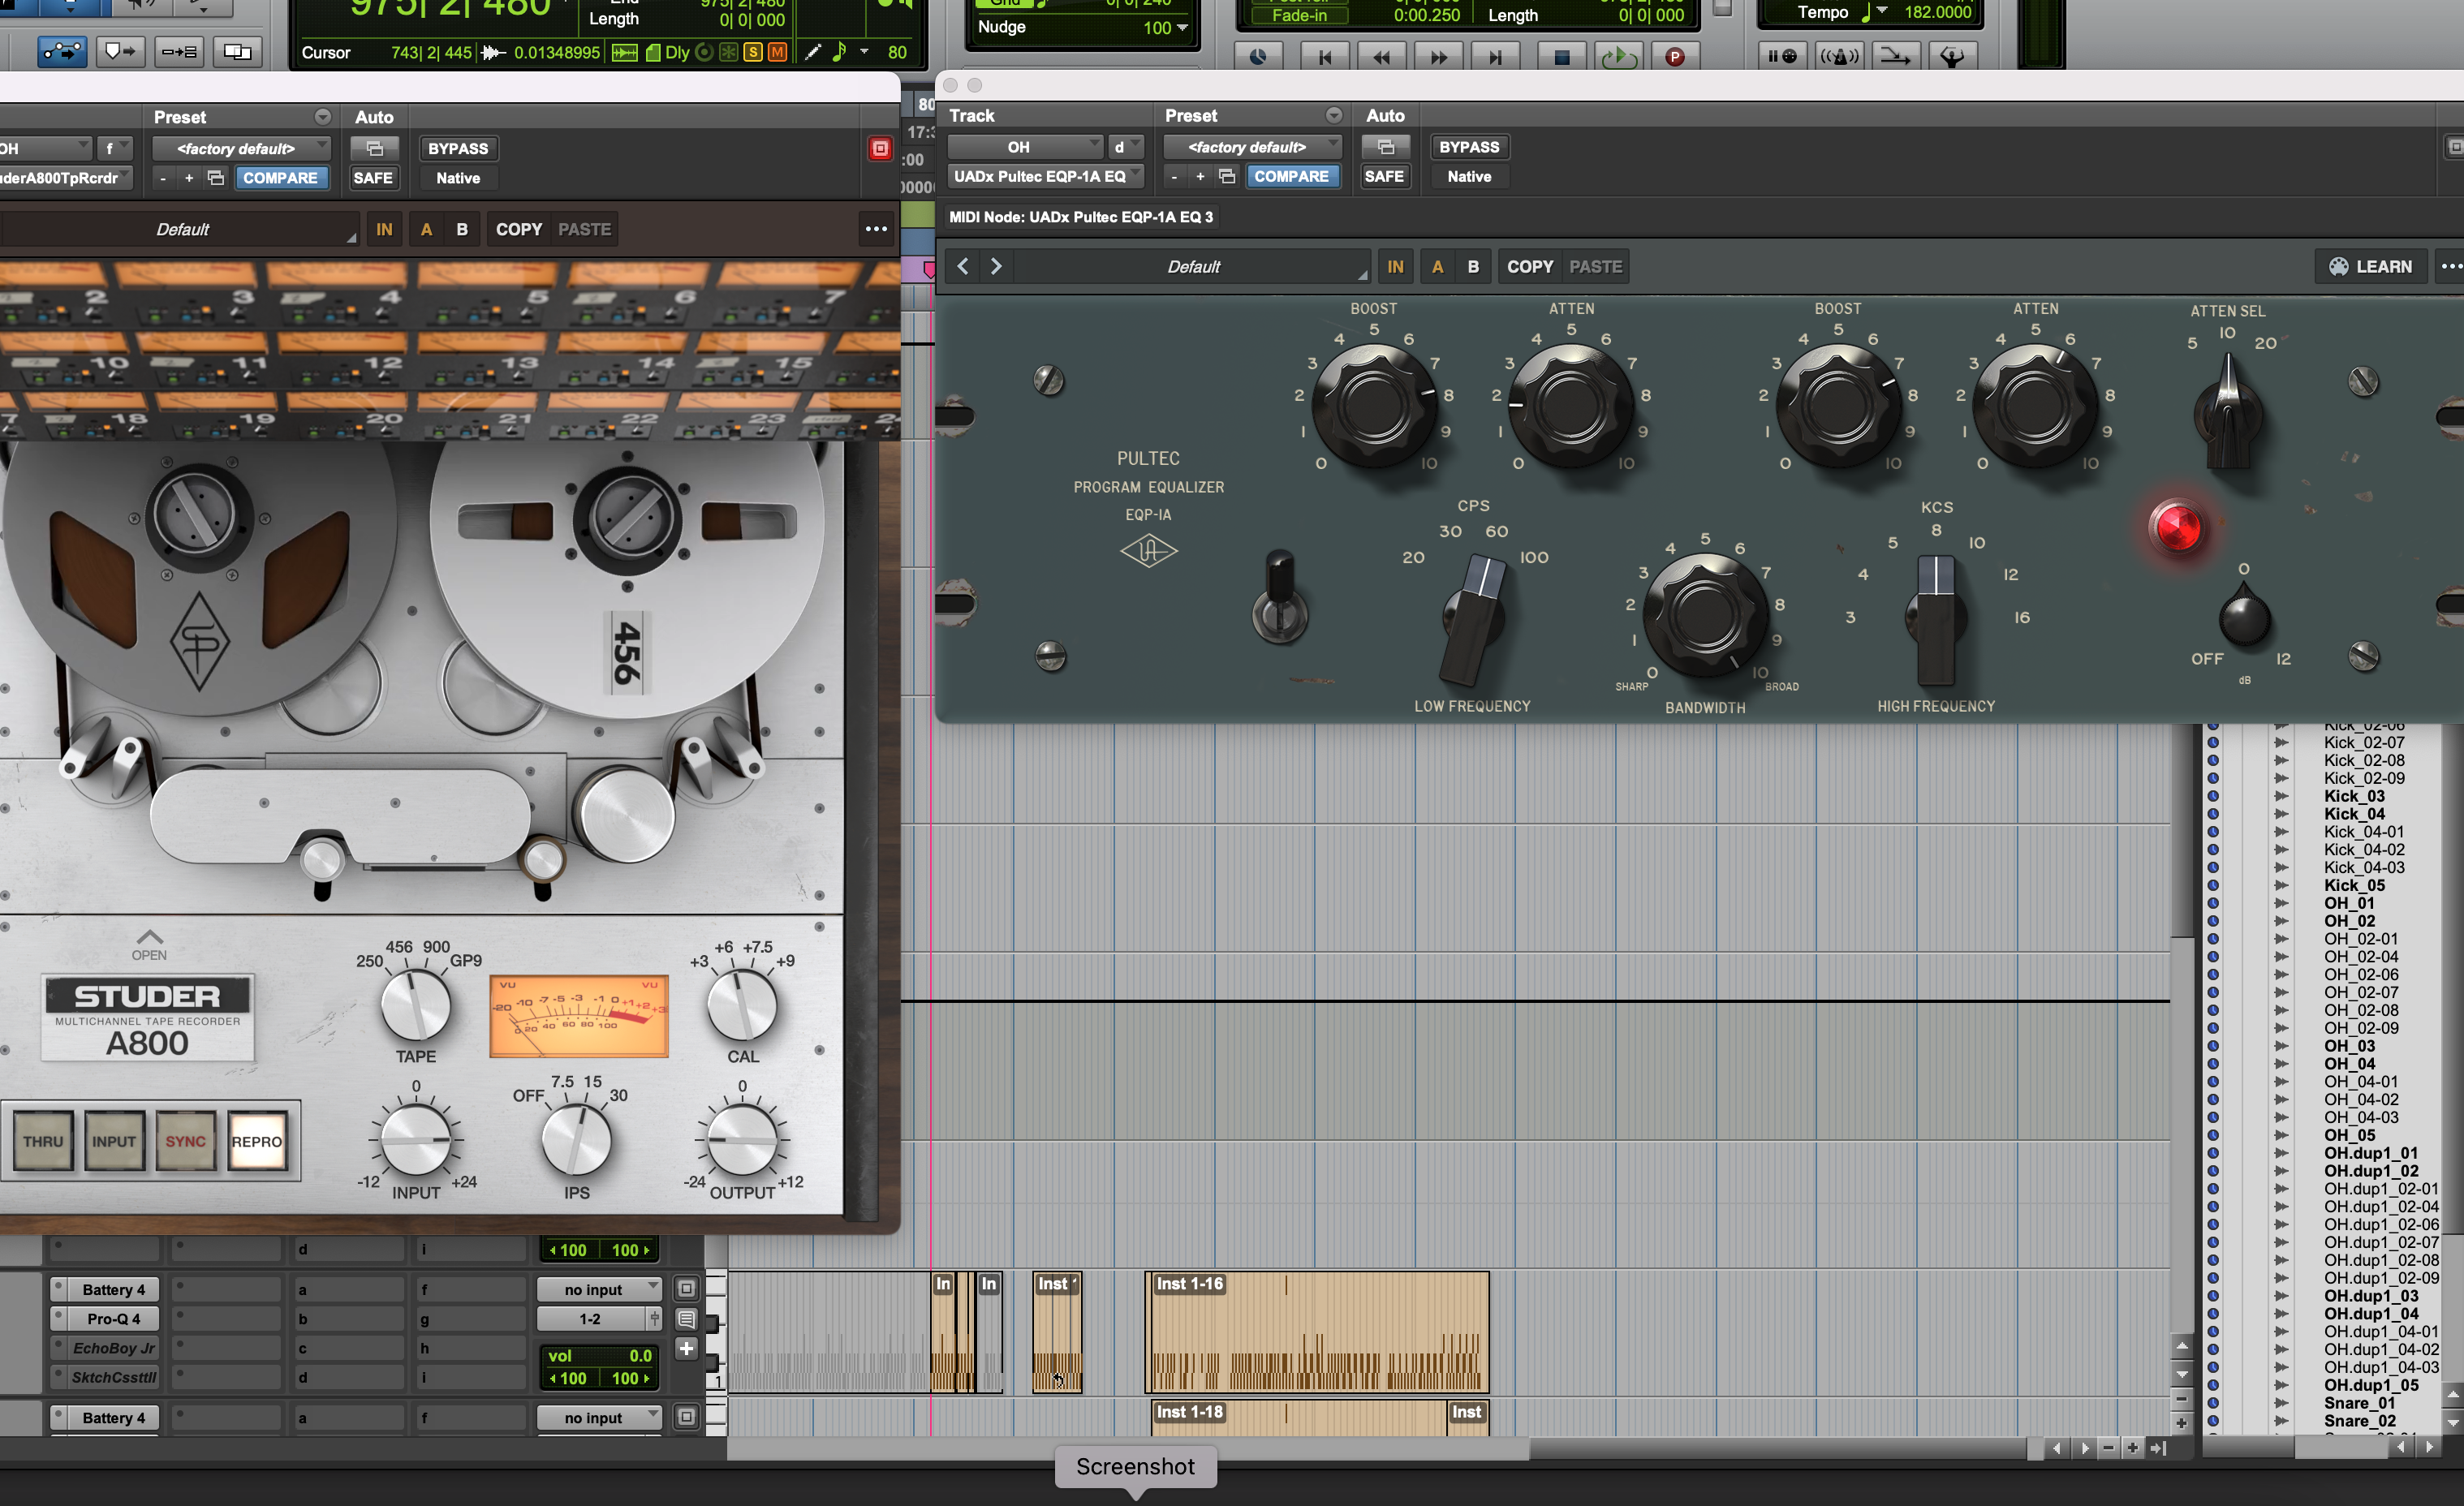Toggle the tempo conductor icon
2464x1506 pixels.
tap(1951, 56)
